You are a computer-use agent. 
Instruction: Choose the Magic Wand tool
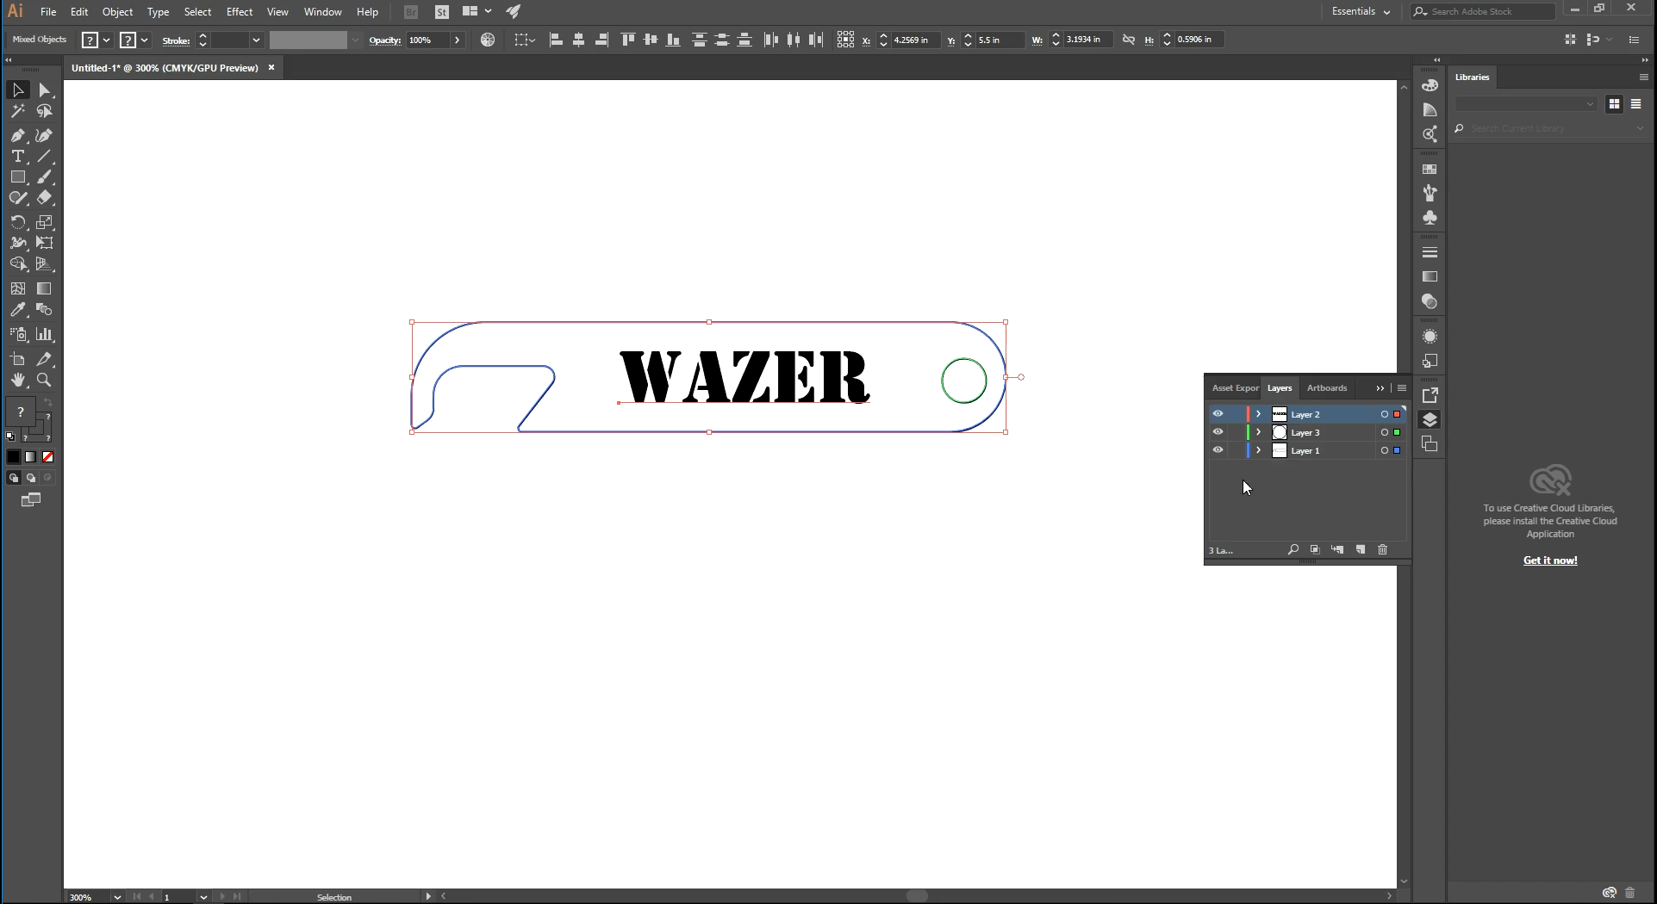pos(18,111)
